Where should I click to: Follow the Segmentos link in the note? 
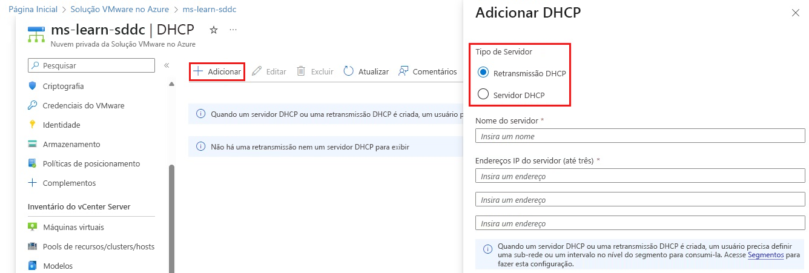[x=765, y=255]
